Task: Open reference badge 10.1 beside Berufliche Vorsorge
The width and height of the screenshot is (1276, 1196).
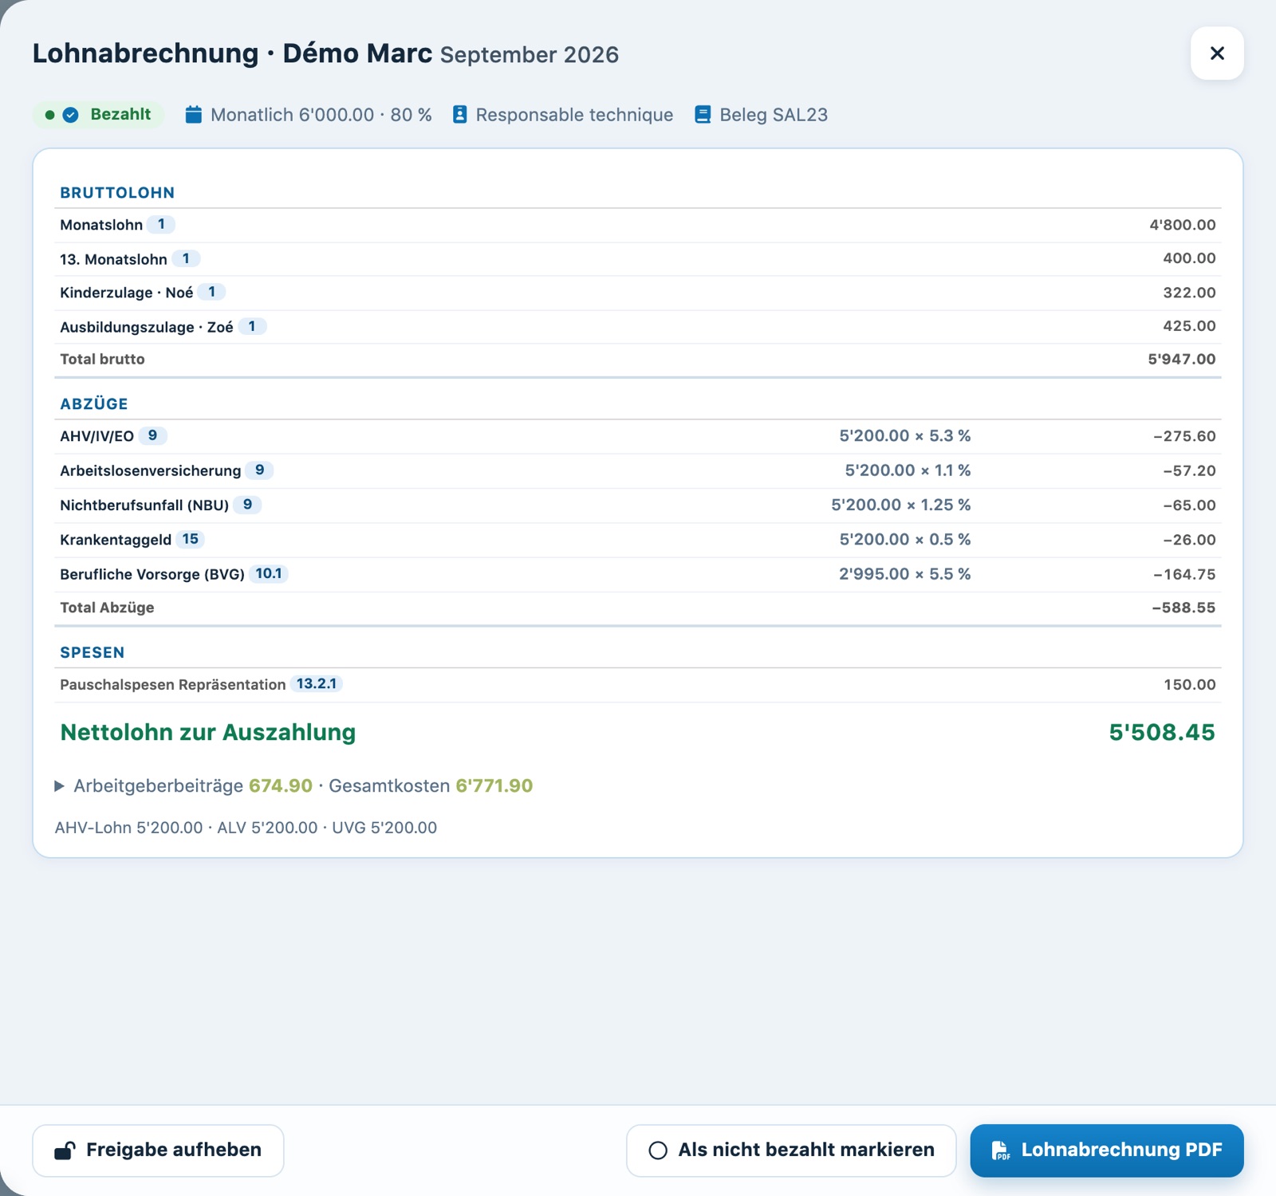Action: 269,573
